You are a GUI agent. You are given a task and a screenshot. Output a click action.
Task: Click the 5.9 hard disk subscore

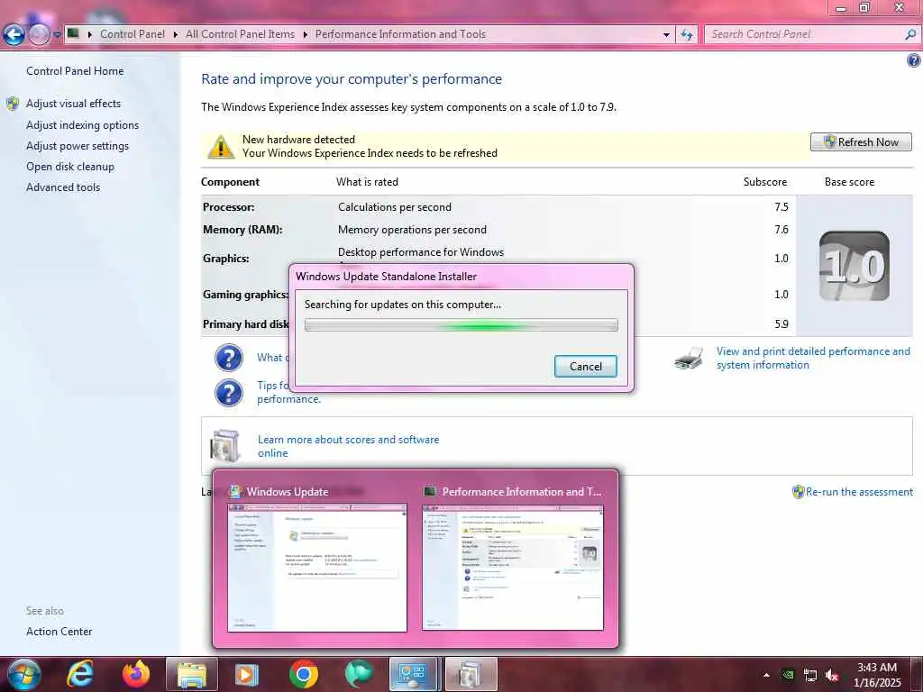click(x=781, y=324)
